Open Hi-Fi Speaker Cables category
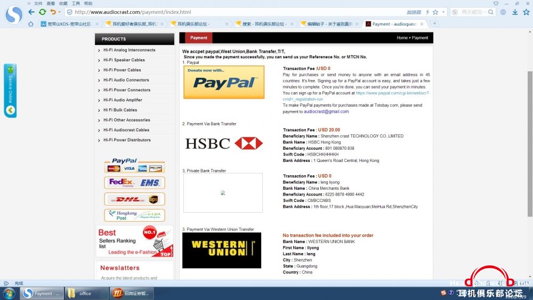This screenshot has width=533, height=300. click(124, 60)
